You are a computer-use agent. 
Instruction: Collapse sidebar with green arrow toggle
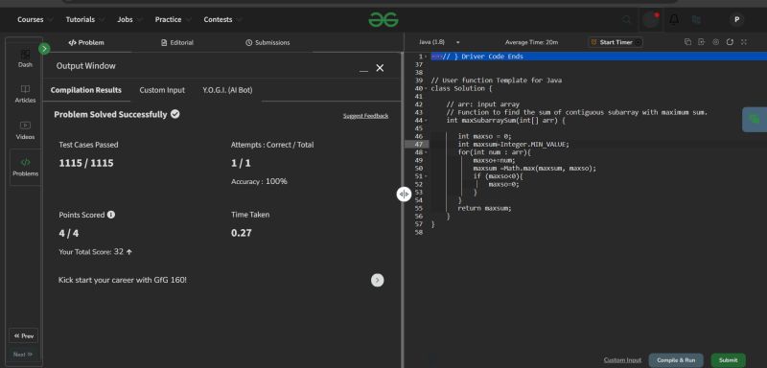click(44, 49)
